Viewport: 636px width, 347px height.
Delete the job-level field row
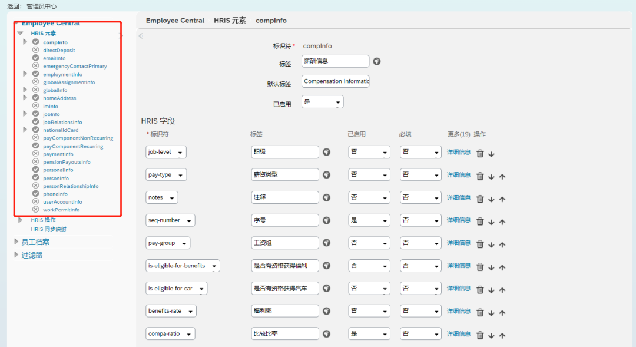pyautogui.click(x=480, y=153)
